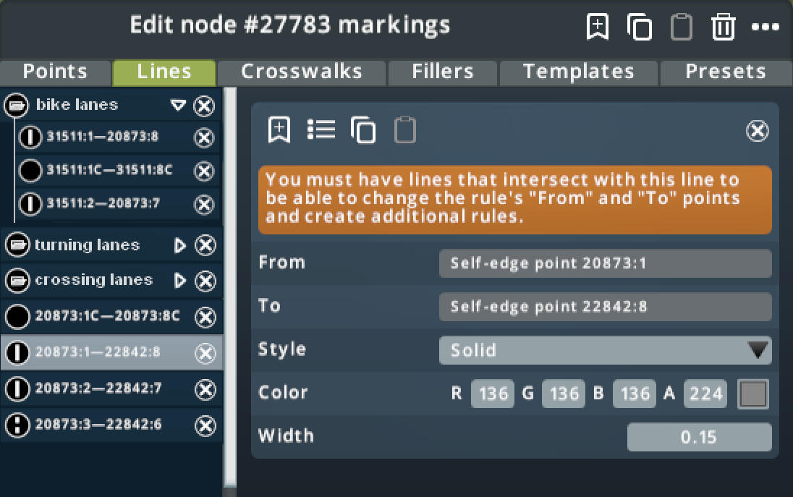Open the Crosswalks tab

coord(302,72)
